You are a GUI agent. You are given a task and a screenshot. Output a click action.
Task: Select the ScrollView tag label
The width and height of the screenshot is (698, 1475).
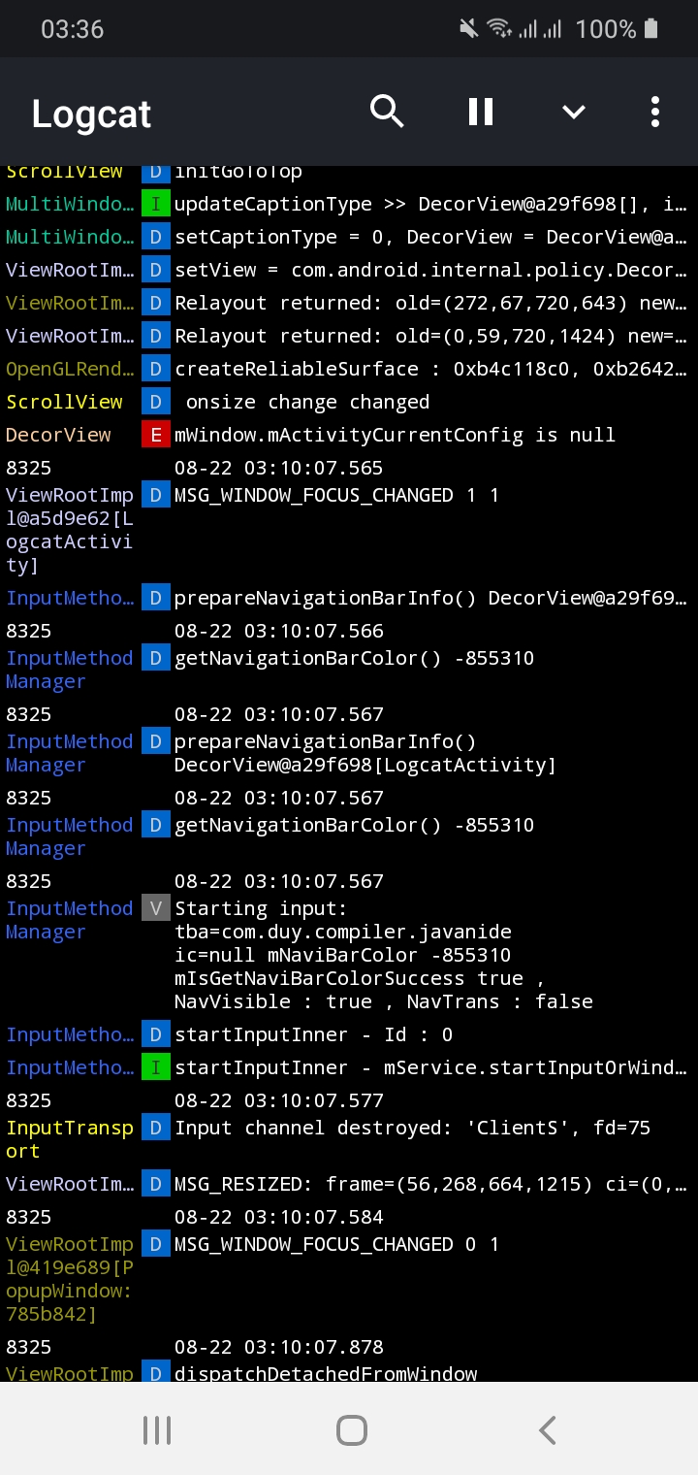click(64, 401)
